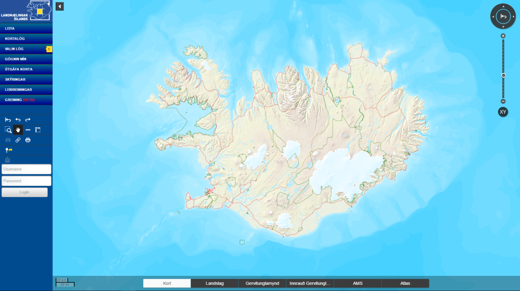Viewport: 520px width, 291px height.
Task: Go to previous map extent arrow
Action: point(18,120)
